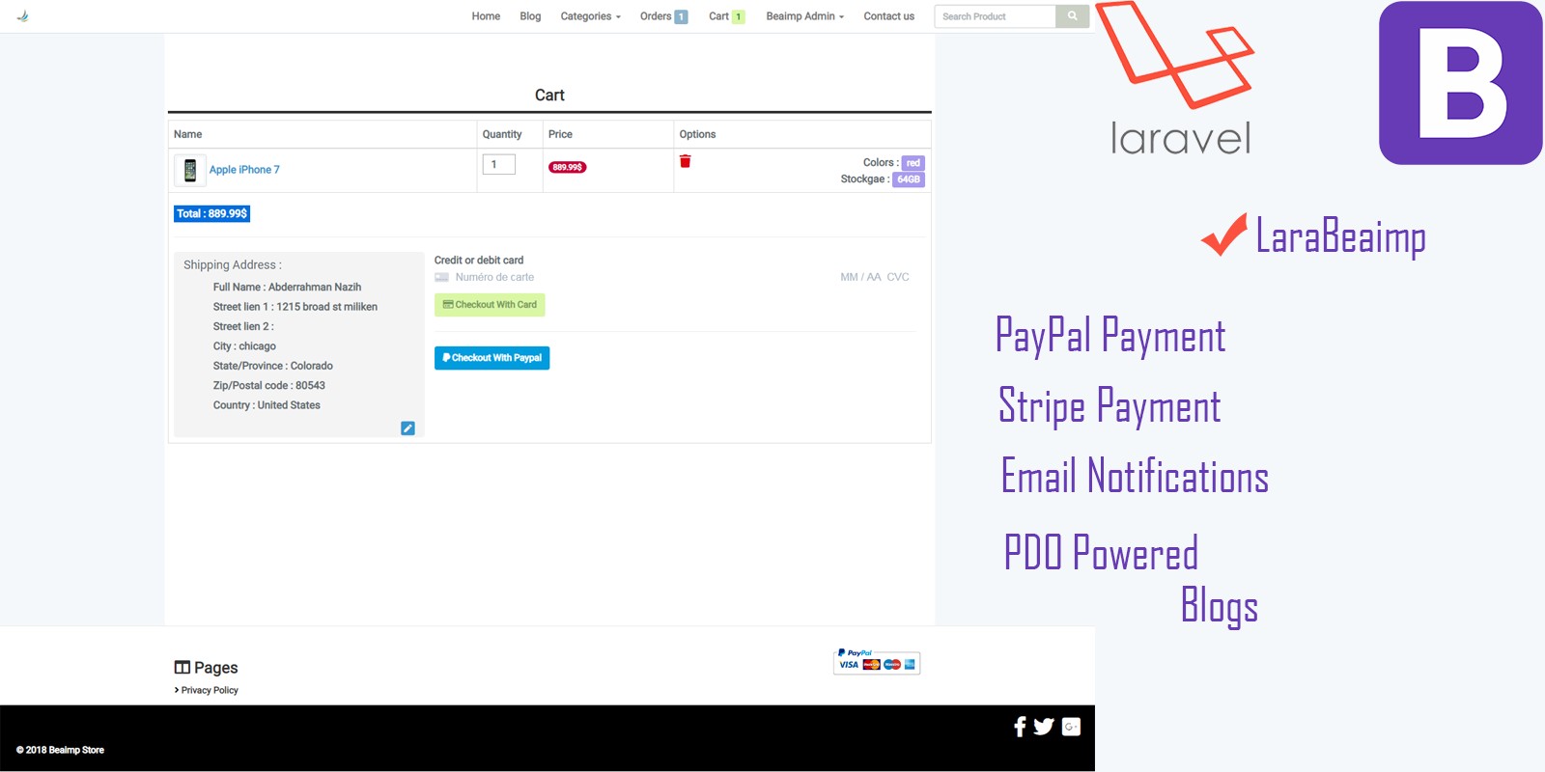The height and width of the screenshot is (772, 1545).
Task: Click the Credit or debit card label
Action: click(479, 261)
